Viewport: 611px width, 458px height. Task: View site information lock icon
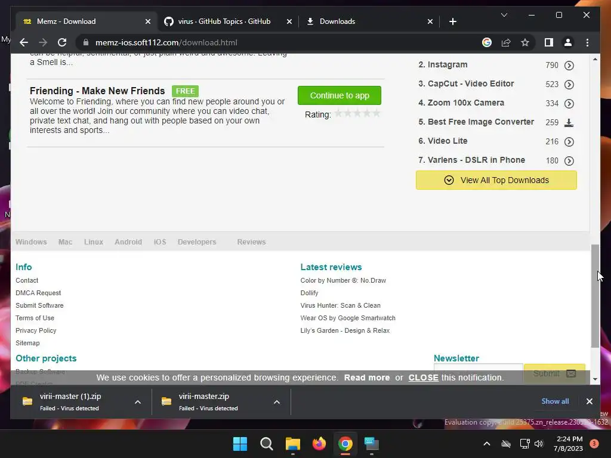(86, 42)
